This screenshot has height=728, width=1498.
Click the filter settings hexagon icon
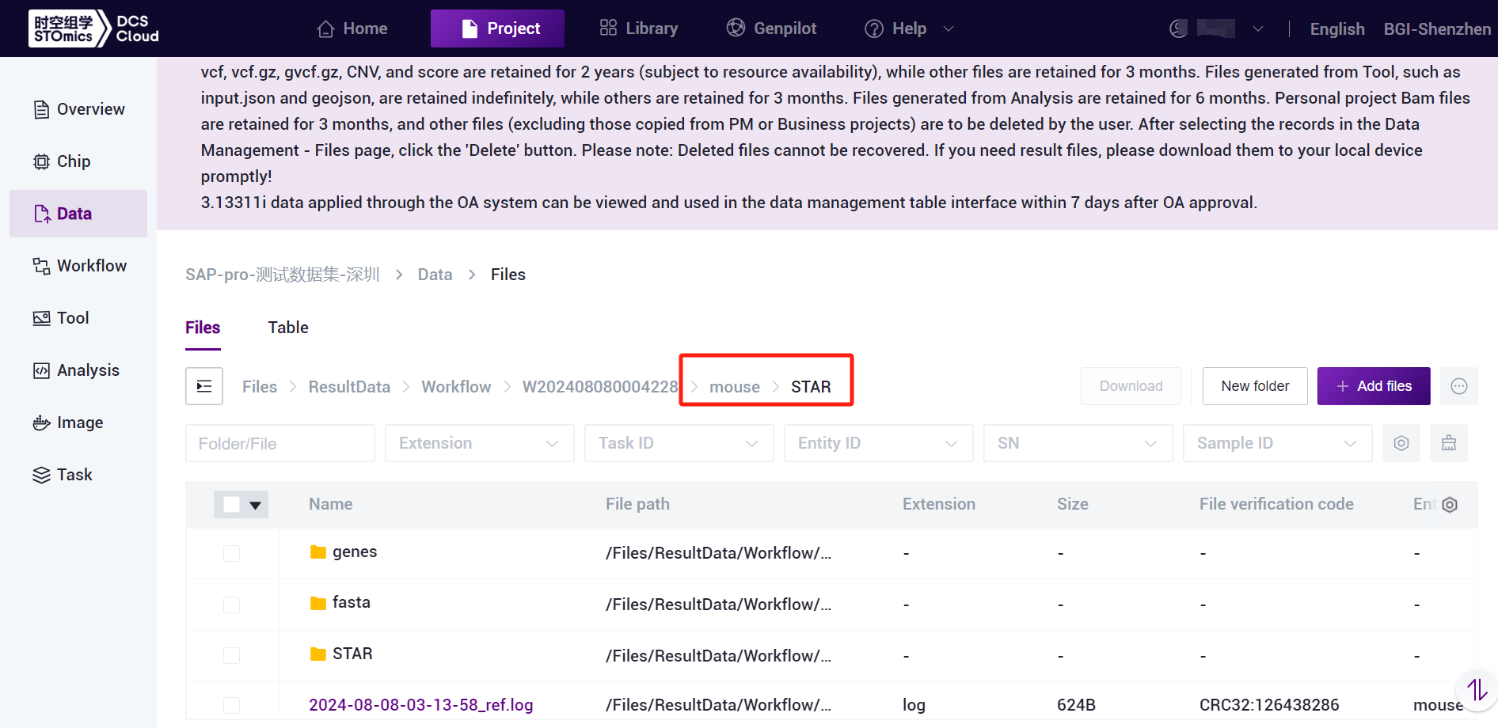1401,443
